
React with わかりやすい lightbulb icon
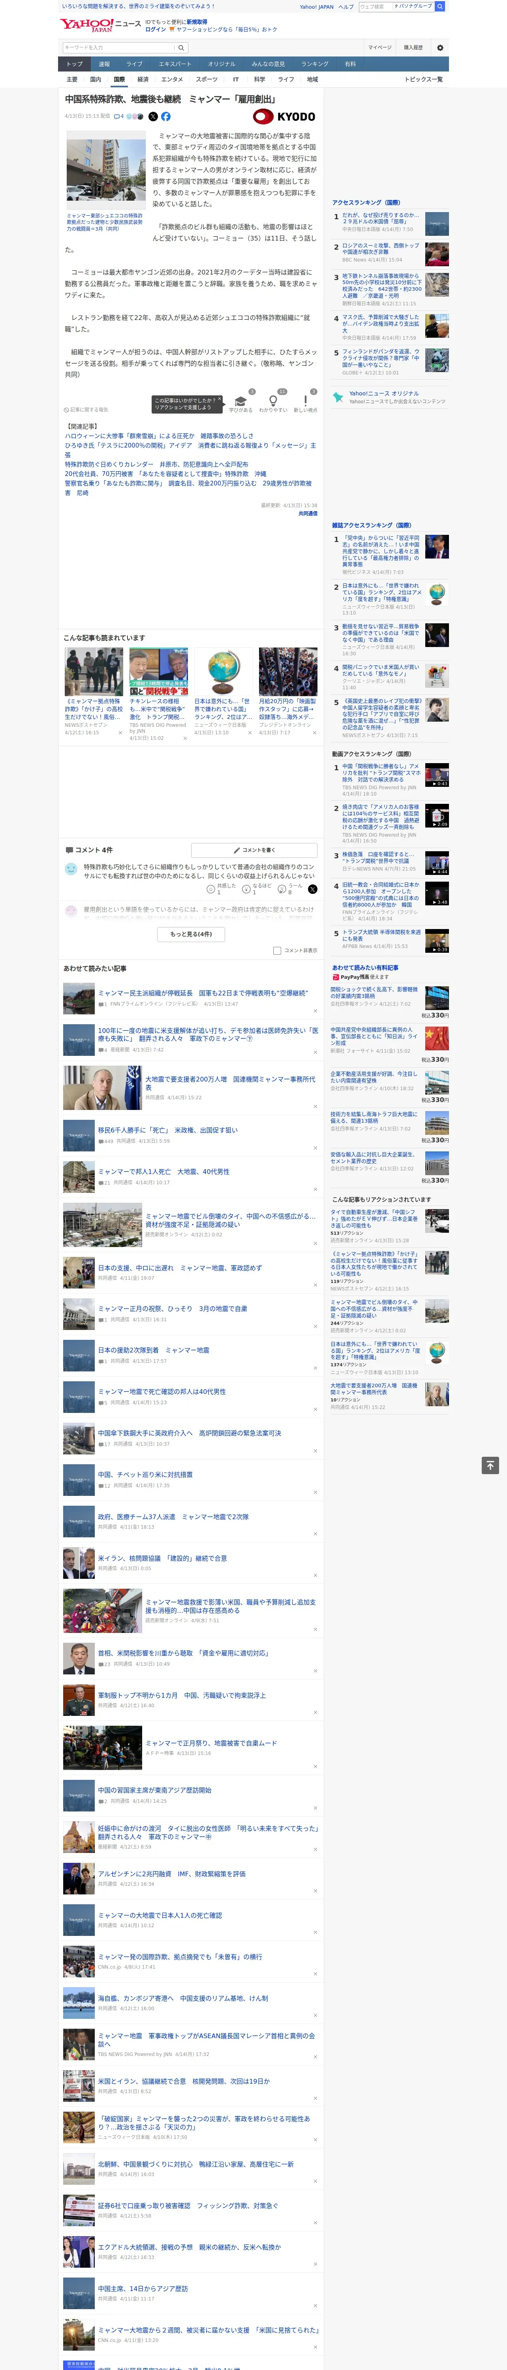(x=272, y=401)
